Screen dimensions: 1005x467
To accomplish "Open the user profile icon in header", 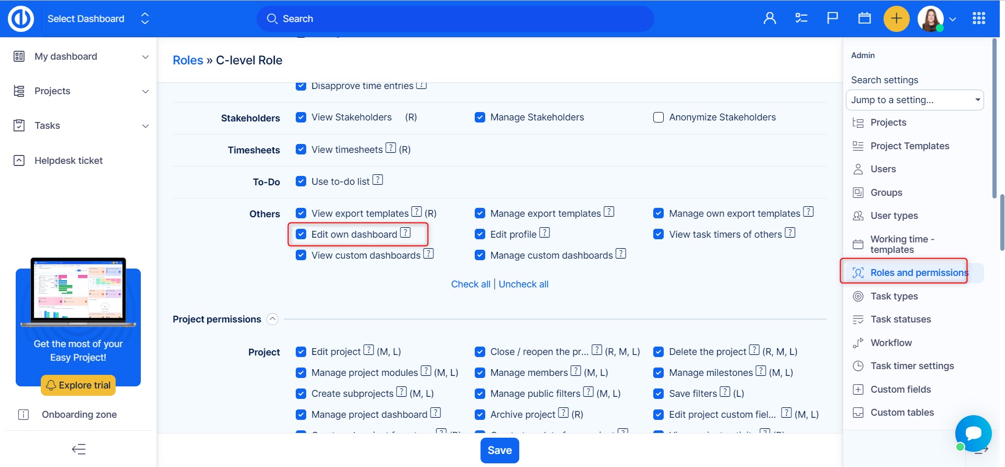I will (x=769, y=19).
